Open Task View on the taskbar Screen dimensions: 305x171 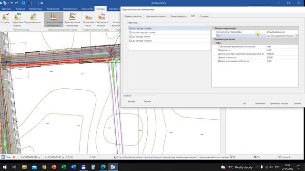(x=14, y=167)
